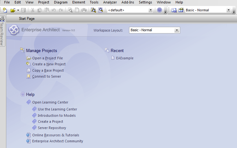Viewport: 237px width, 148px height.
Task: Open the File menu
Action: 7,2
